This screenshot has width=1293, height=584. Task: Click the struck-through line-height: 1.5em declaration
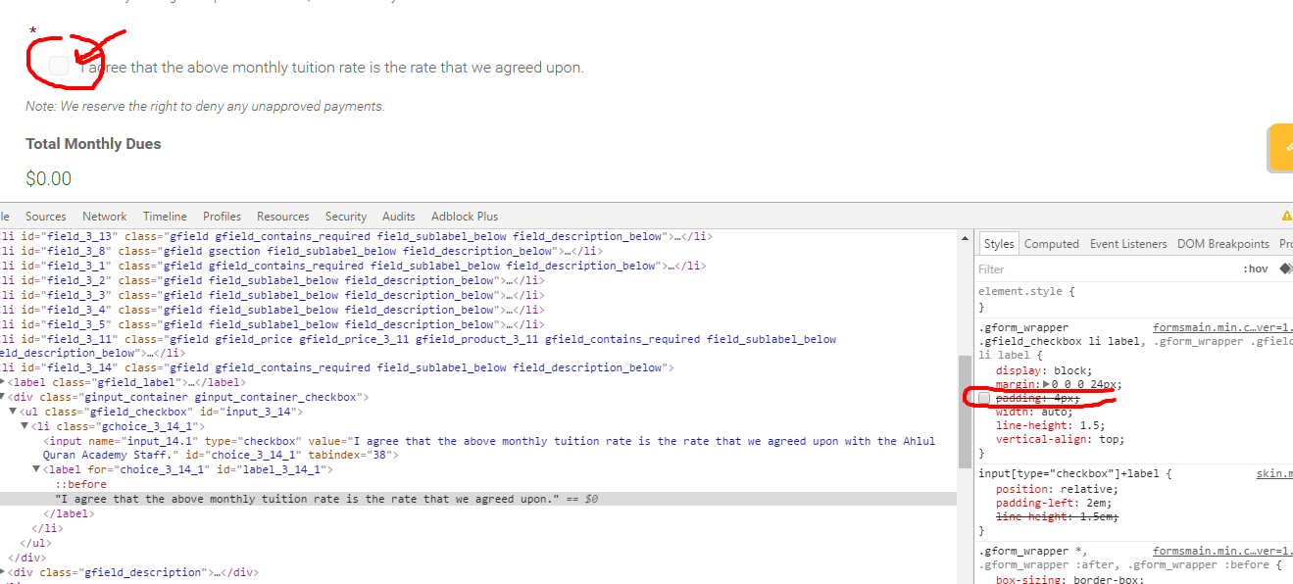pos(1057,516)
